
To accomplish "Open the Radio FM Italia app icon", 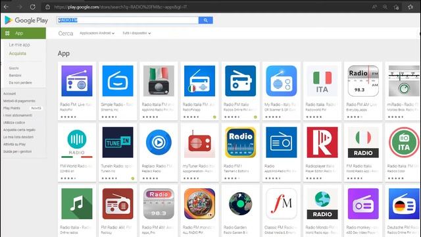I will (x=241, y=80).
